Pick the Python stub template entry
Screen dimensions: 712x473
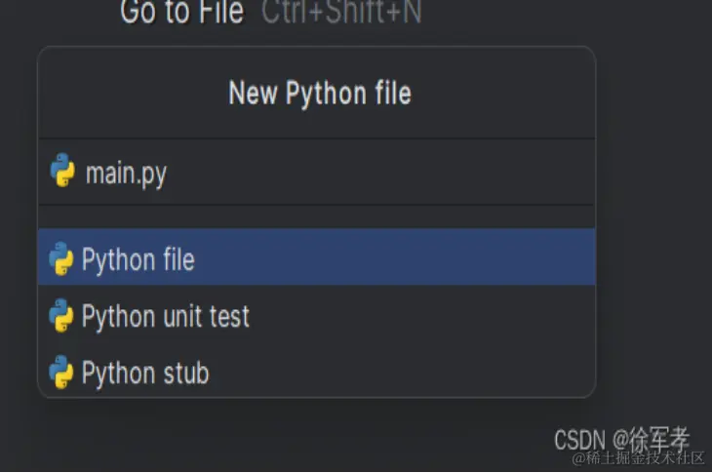(316, 372)
